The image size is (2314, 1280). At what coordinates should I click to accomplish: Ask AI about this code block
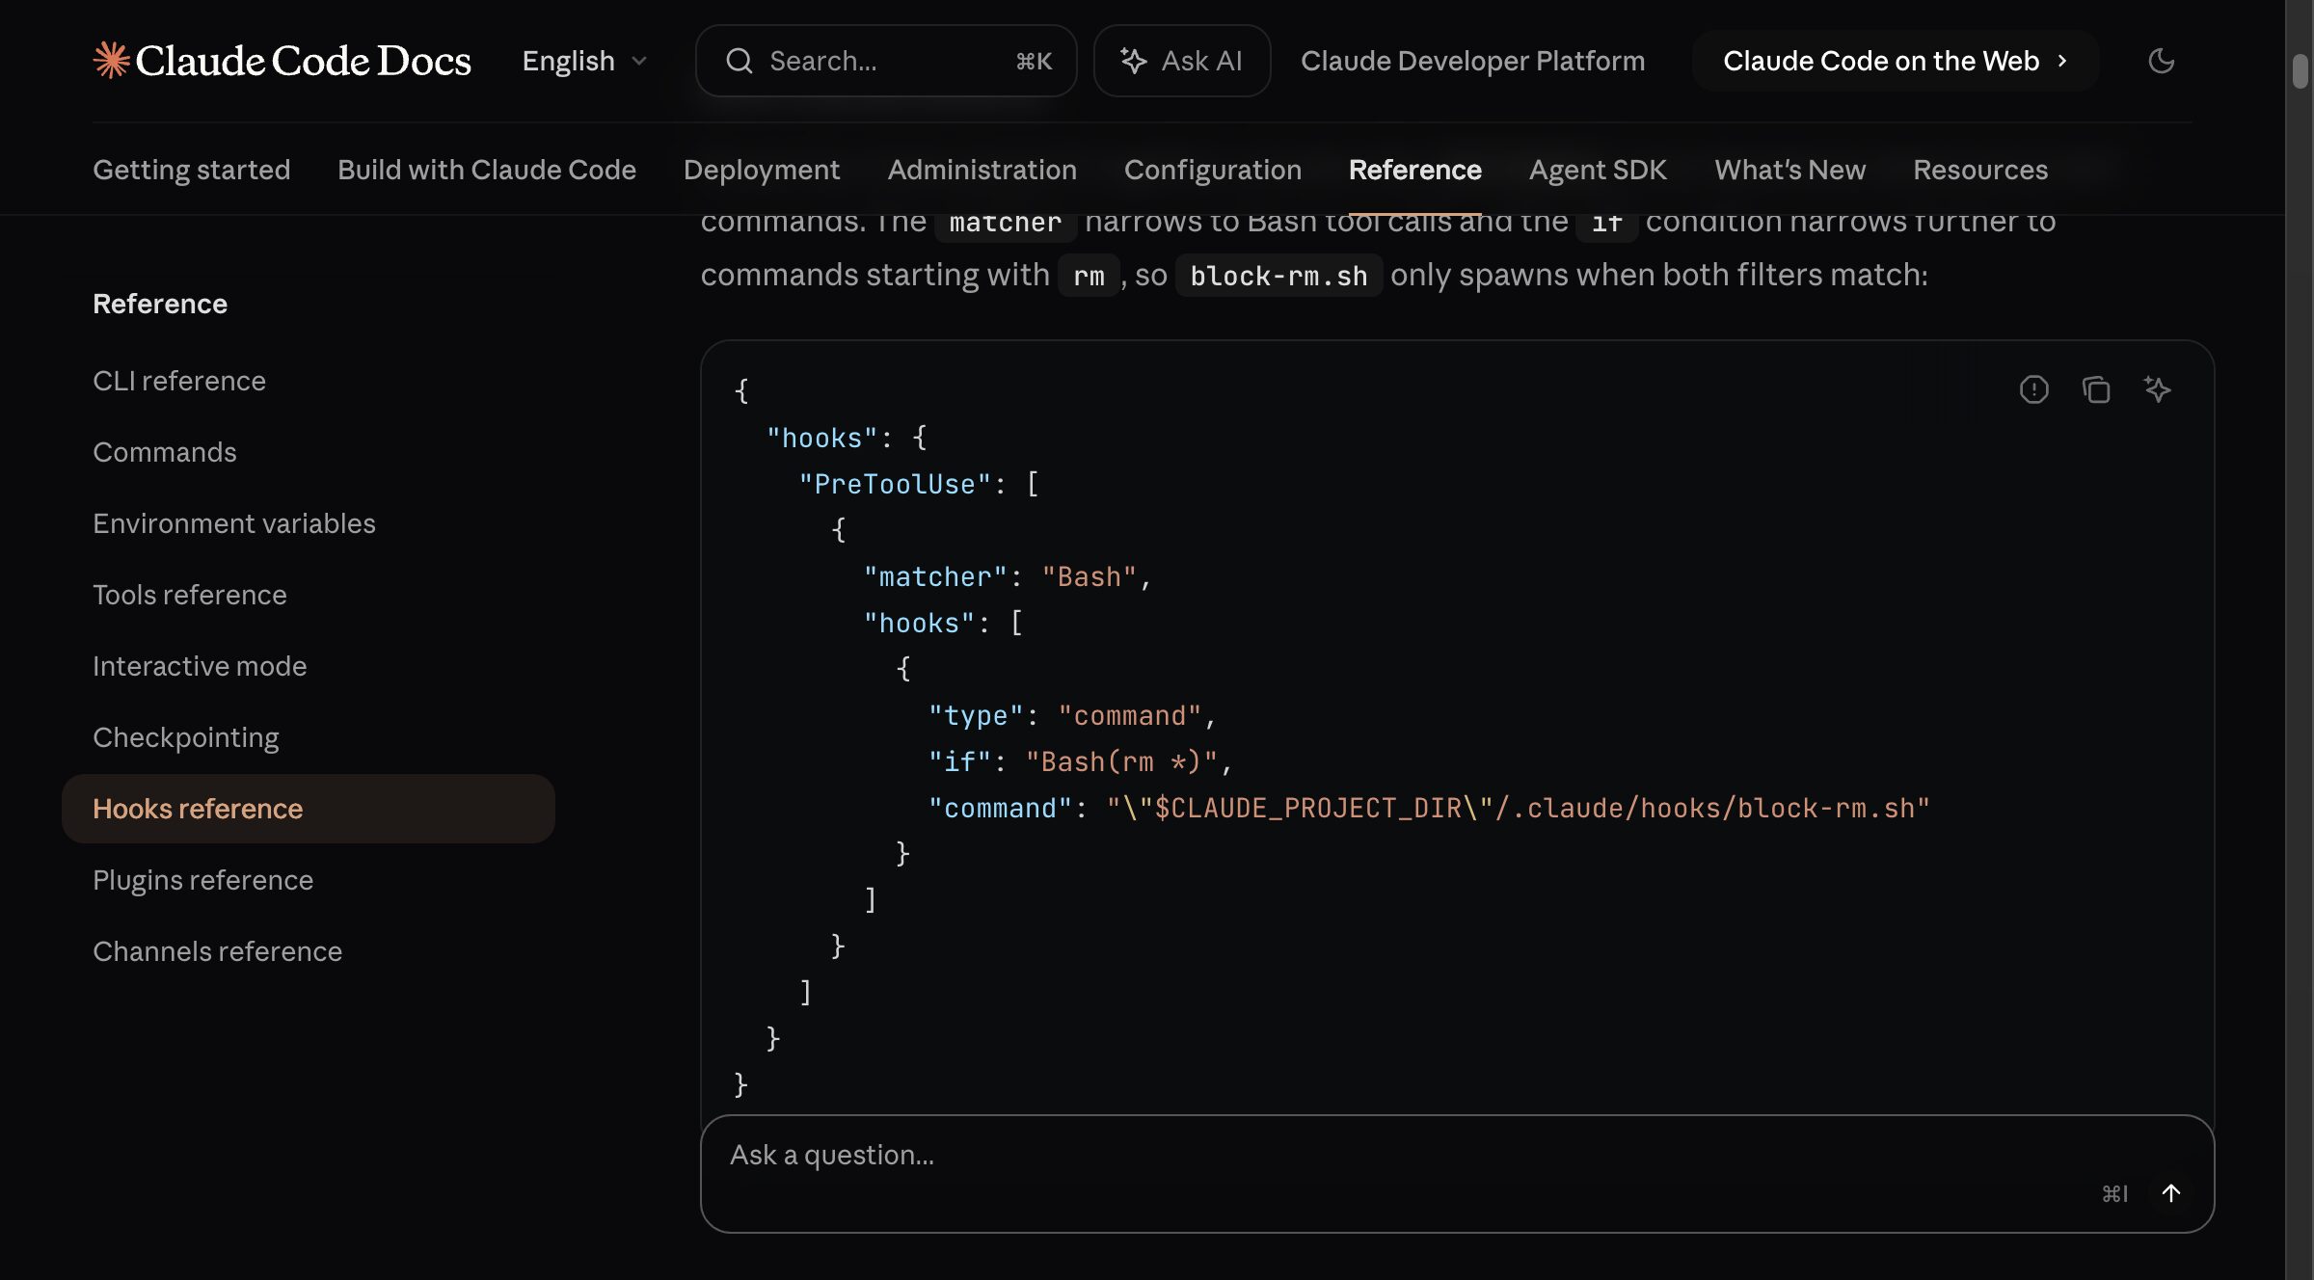point(2157,389)
